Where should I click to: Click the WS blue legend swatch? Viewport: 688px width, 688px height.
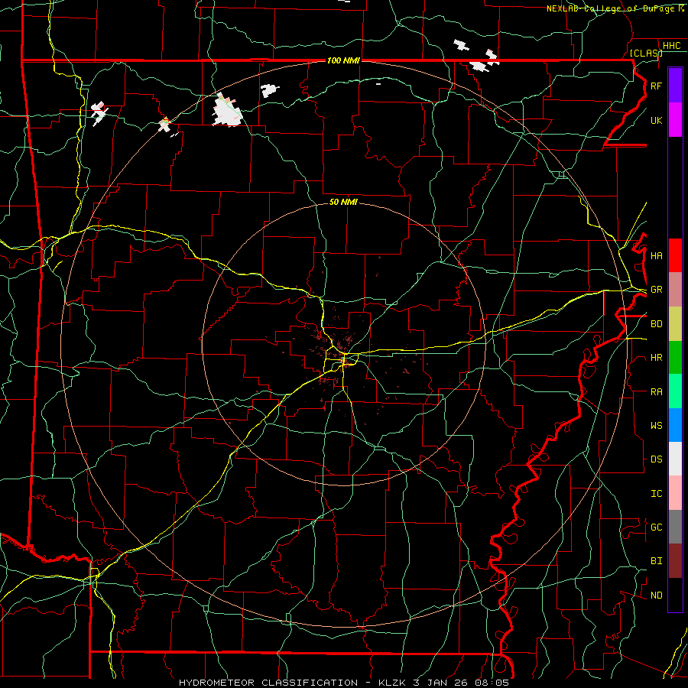pos(675,425)
